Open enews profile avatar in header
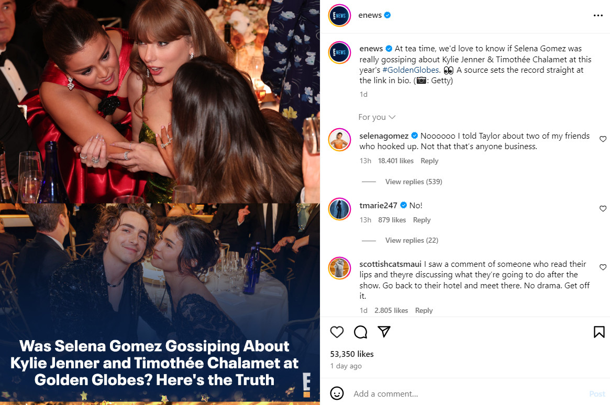The width and height of the screenshot is (610, 405). click(x=339, y=16)
